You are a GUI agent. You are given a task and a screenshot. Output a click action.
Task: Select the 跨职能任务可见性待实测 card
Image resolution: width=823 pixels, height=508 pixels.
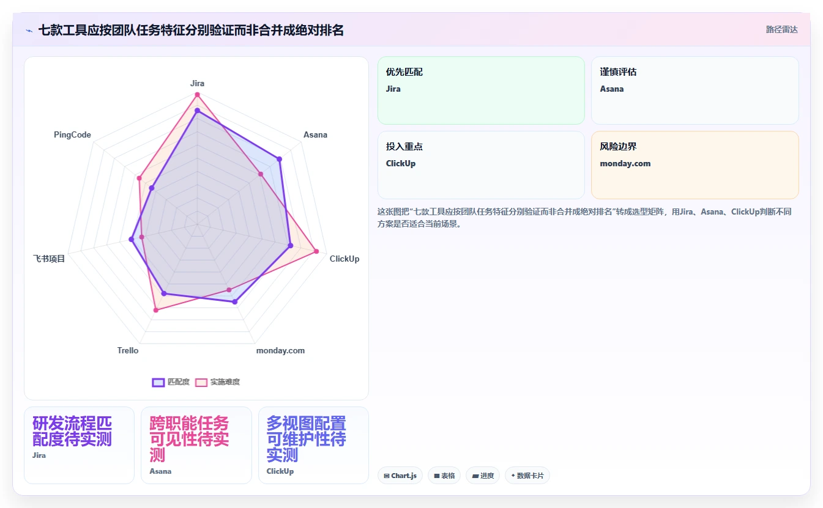196,445
